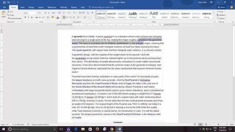
Task: Apply the Heading 2 style
Action: pyautogui.click(x=133, y=15)
